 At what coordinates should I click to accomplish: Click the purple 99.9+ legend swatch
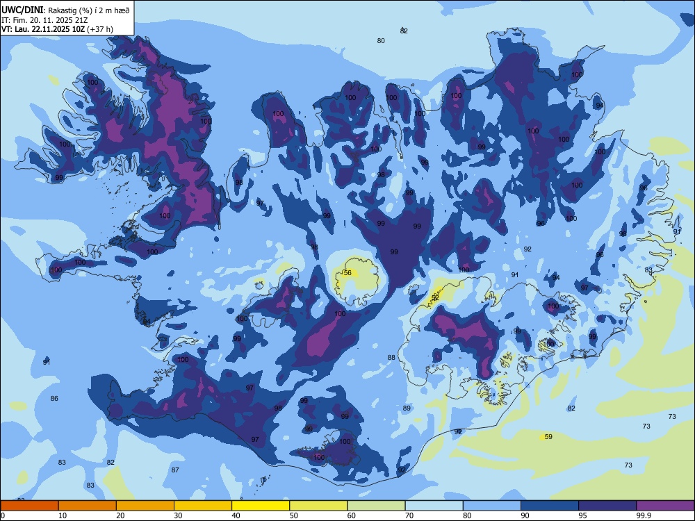coord(665,506)
